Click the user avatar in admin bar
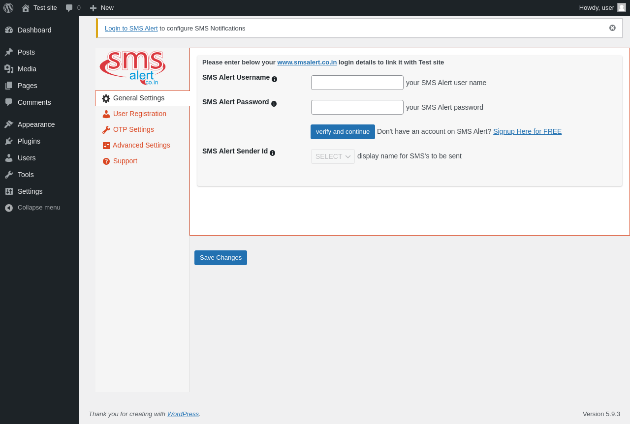 tap(622, 7)
